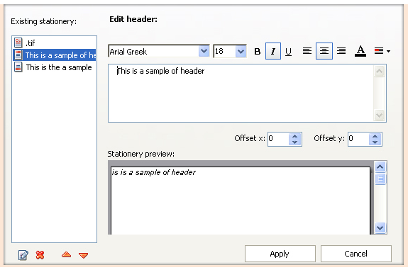This screenshot has height=270, width=408.
Task: Decrease Offset x value
Action: (x=294, y=142)
